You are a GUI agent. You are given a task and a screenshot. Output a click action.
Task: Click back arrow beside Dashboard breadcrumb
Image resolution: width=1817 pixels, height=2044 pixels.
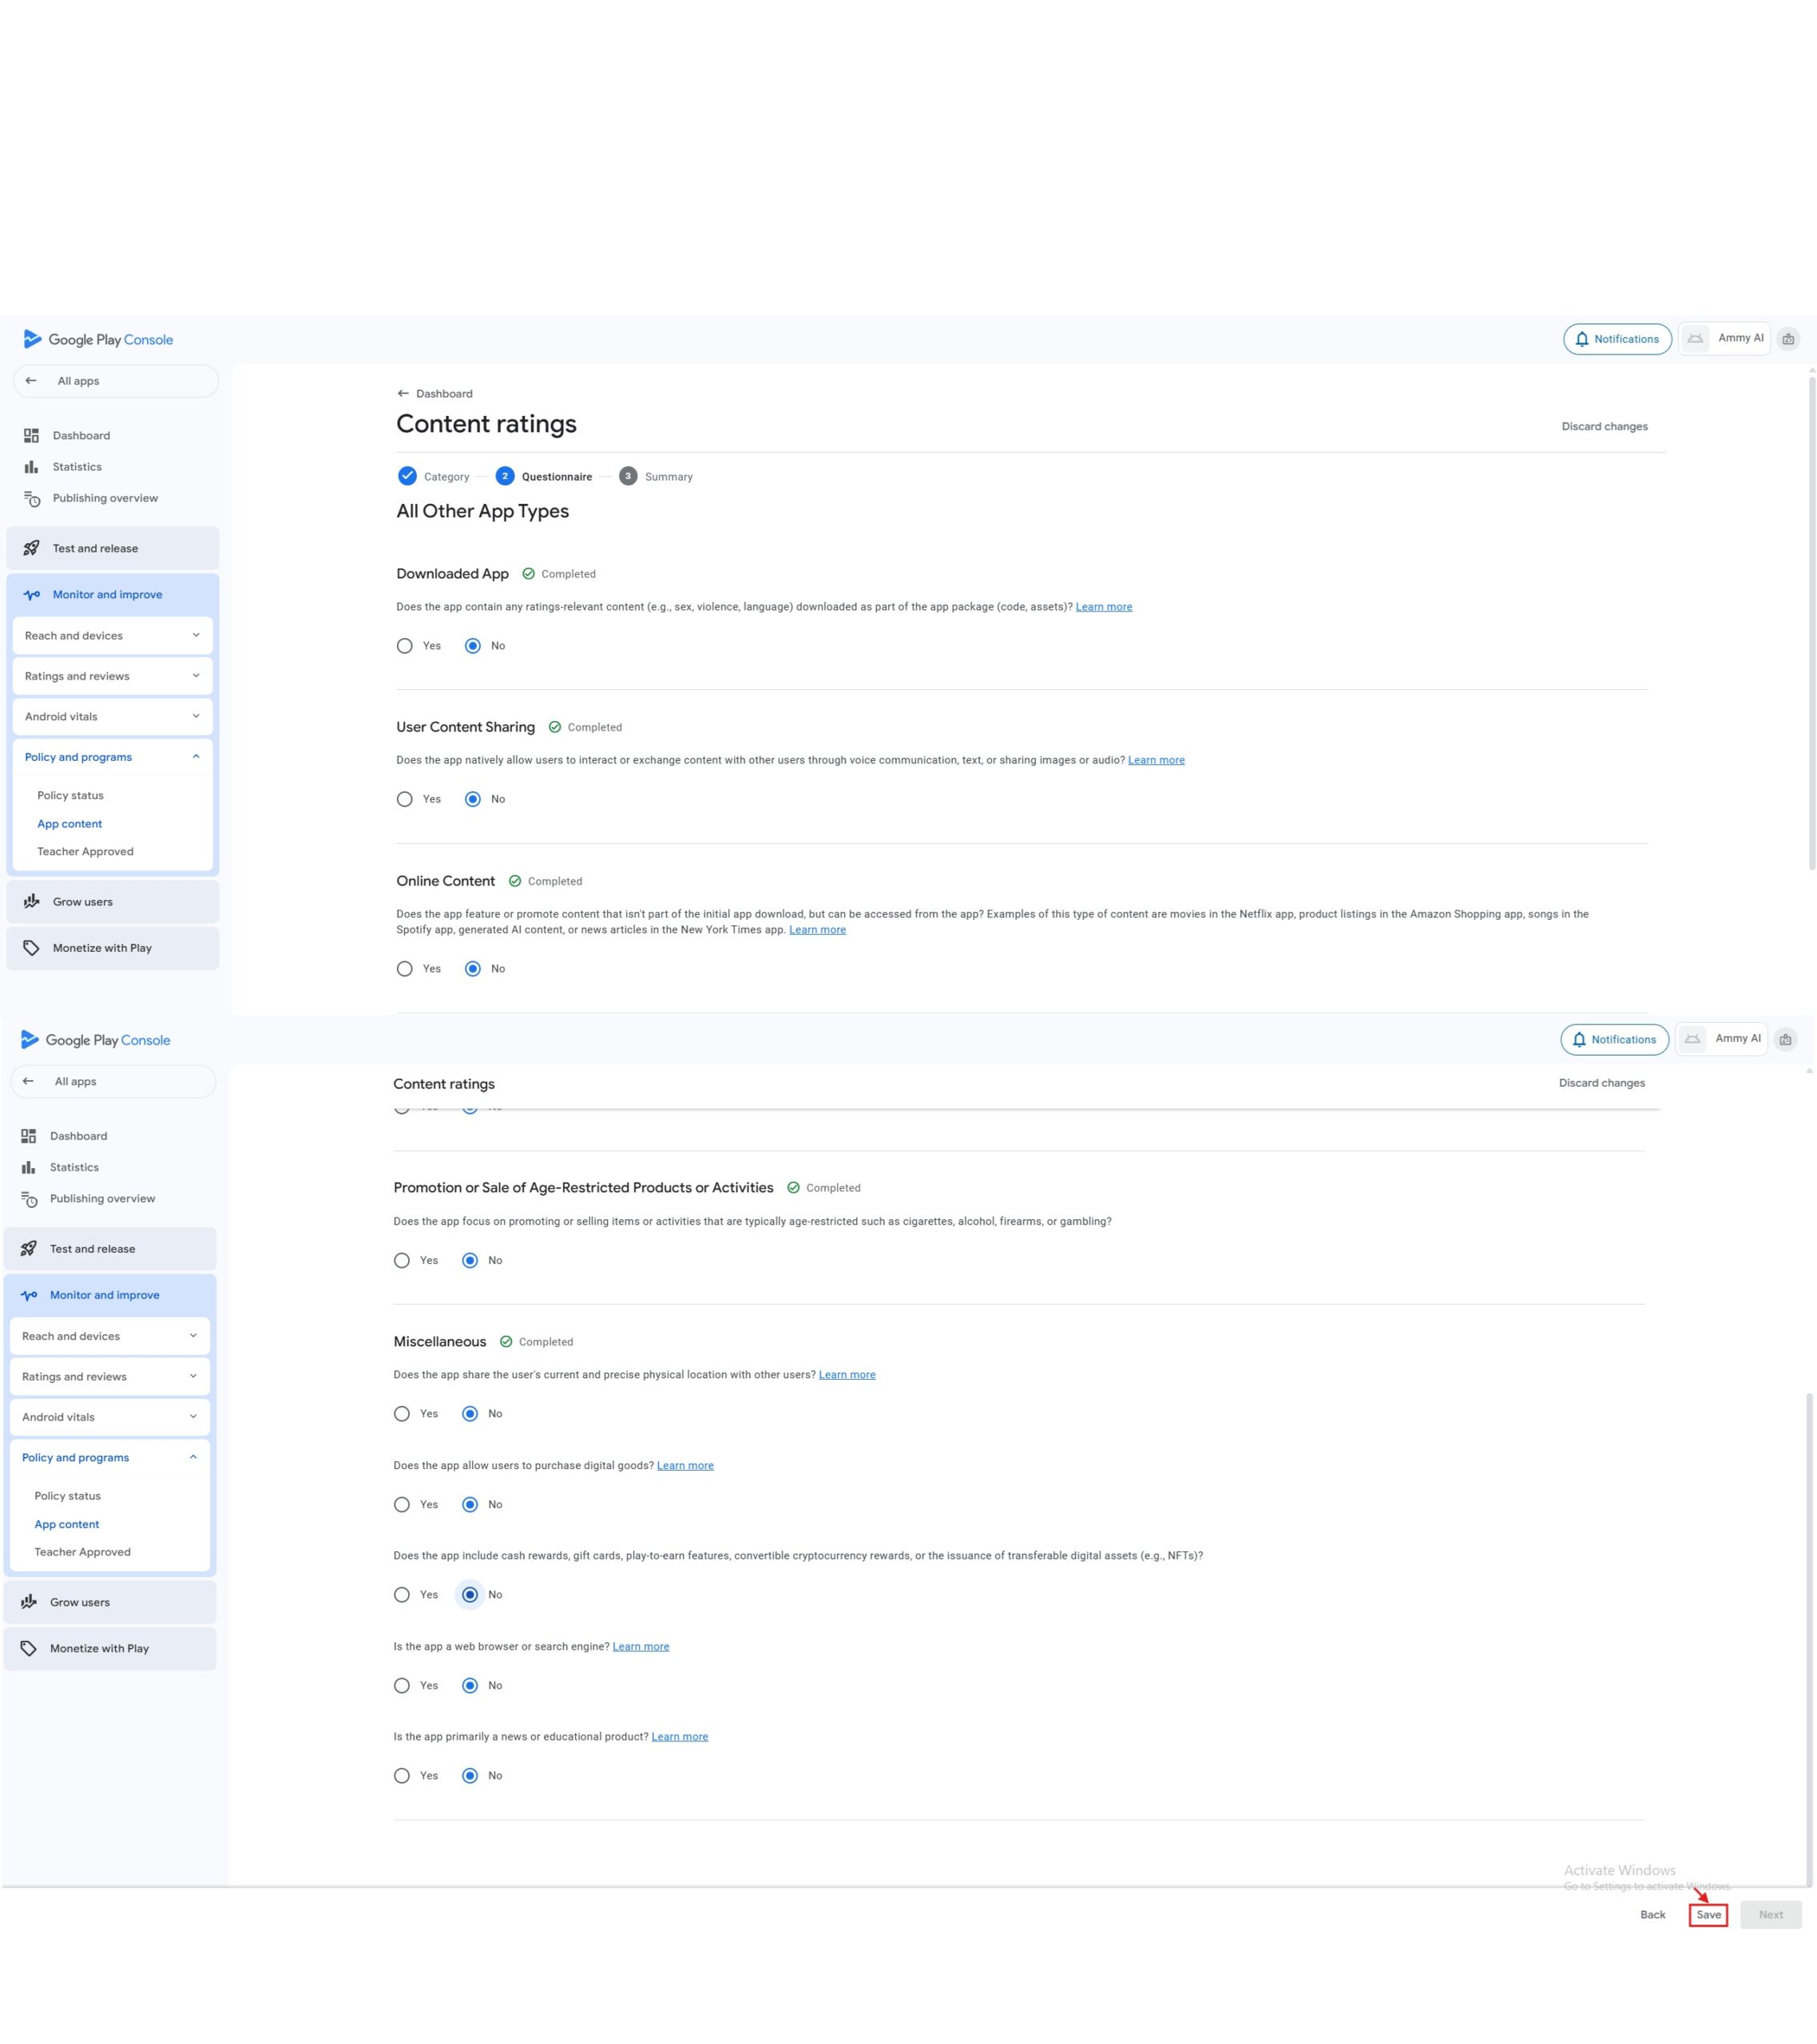point(403,393)
